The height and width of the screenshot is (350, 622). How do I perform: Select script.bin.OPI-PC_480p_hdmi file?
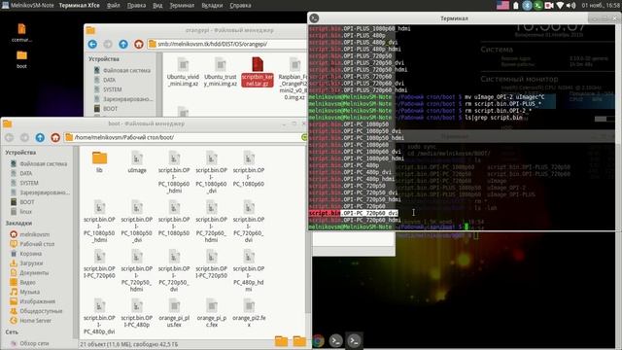(x=249, y=270)
